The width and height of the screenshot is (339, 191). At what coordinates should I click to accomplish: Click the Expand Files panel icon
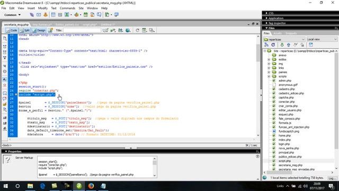click(311, 45)
